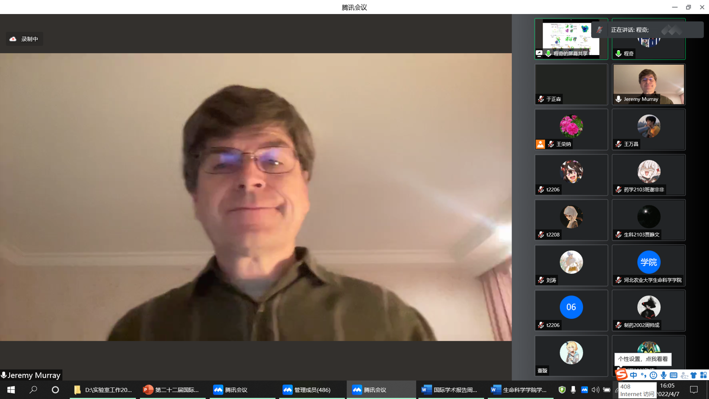Open the Sogou toolbox grid icon
The image size is (709, 399).
point(703,375)
